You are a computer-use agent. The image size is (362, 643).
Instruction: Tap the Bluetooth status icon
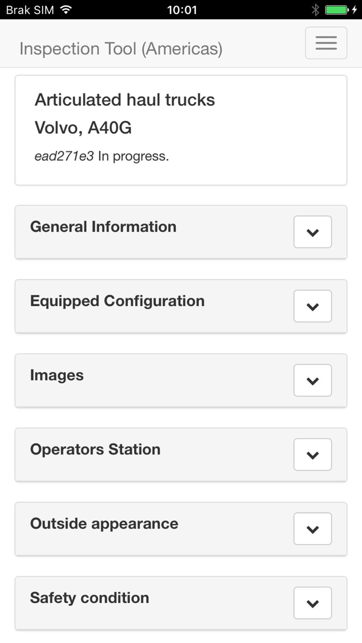tap(315, 10)
